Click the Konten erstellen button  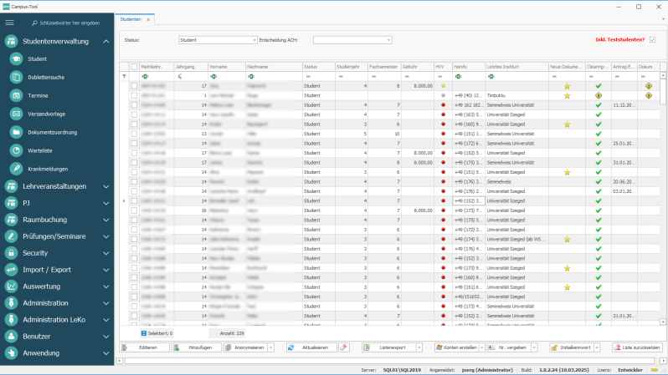pyautogui.click(x=457, y=347)
